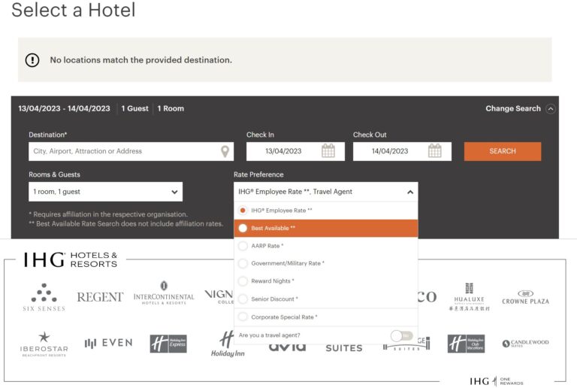This screenshot has width=577, height=388.
Task: Open the Check In calendar icon
Action: click(x=328, y=151)
